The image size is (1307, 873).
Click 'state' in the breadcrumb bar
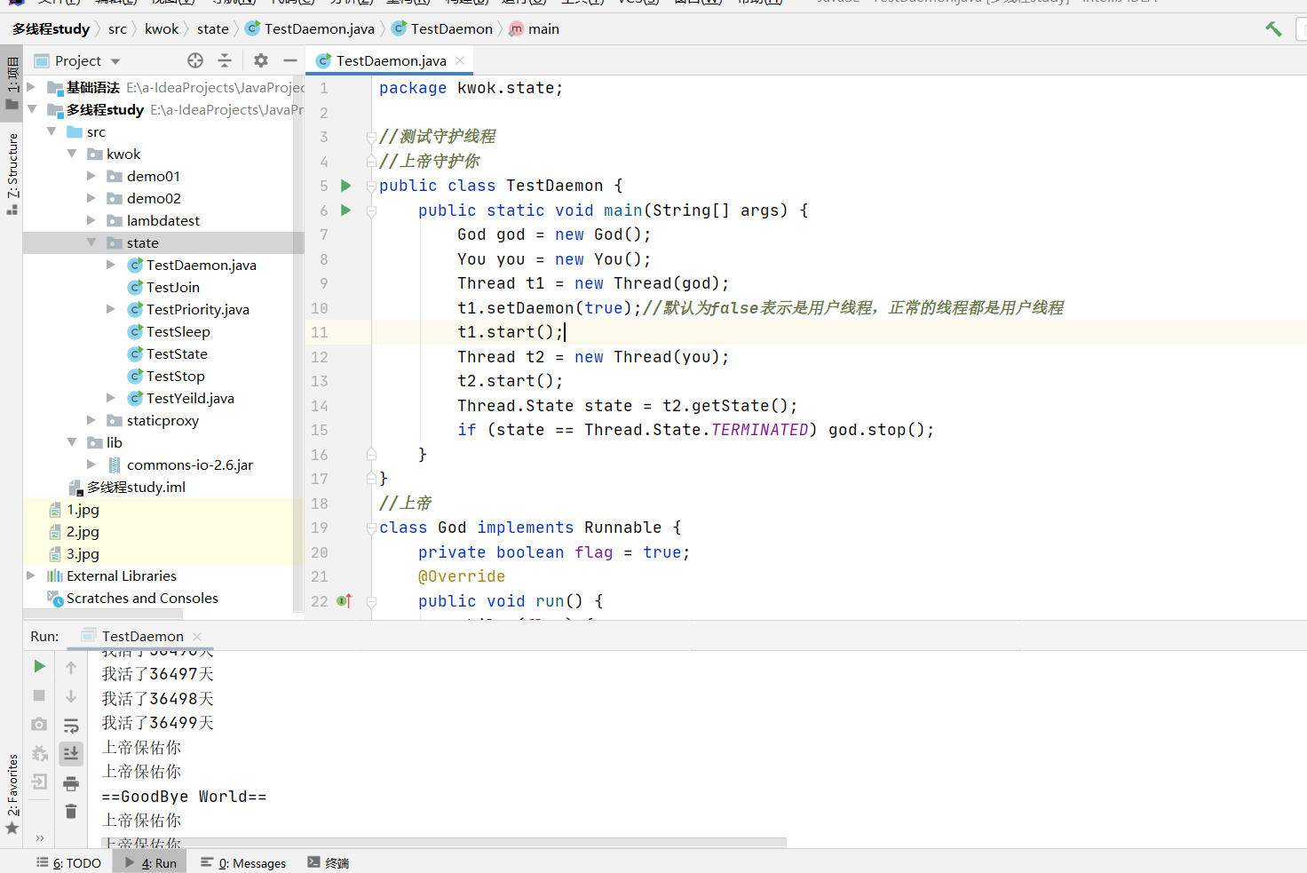pos(213,29)
